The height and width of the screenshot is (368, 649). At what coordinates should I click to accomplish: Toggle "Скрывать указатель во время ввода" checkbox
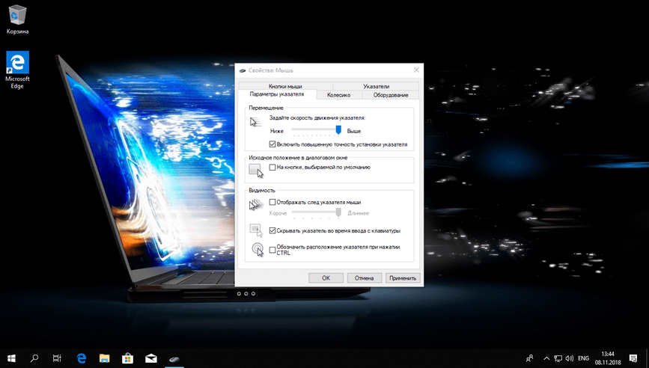(x=272, y=230)
